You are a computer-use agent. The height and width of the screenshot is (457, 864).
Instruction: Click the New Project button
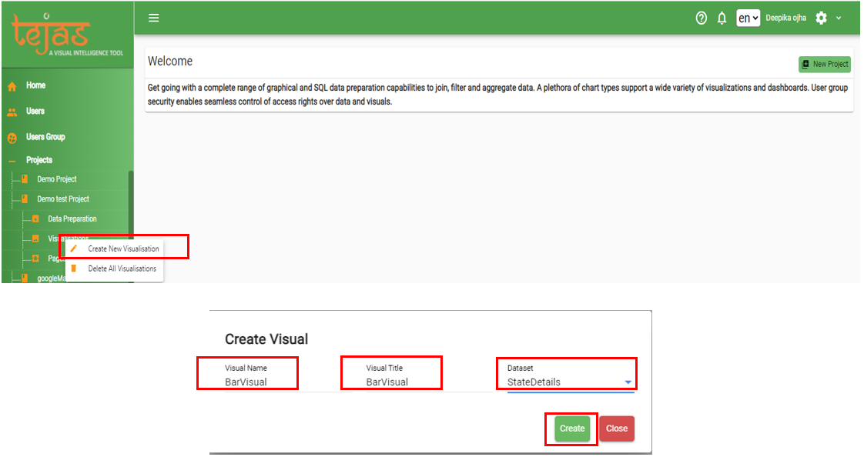(x=824, y=64)
